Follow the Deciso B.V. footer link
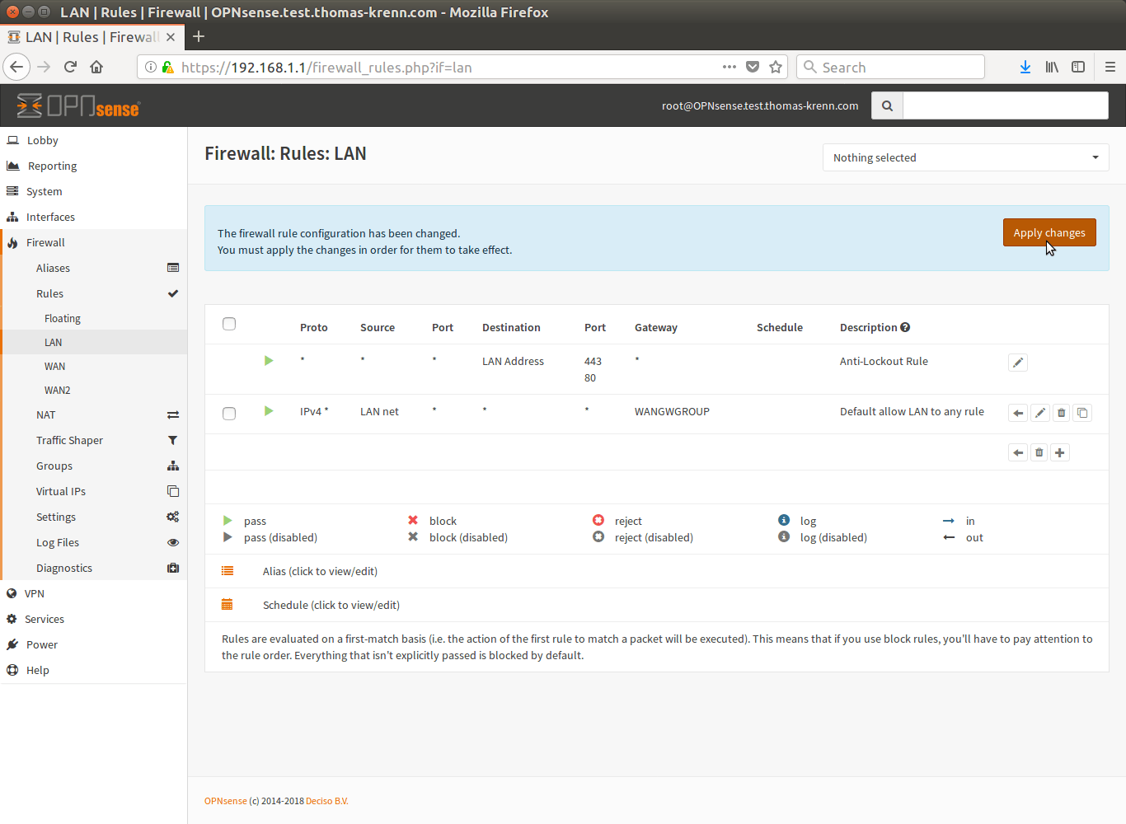This screenshot has height=824, width=1126. 326,801
